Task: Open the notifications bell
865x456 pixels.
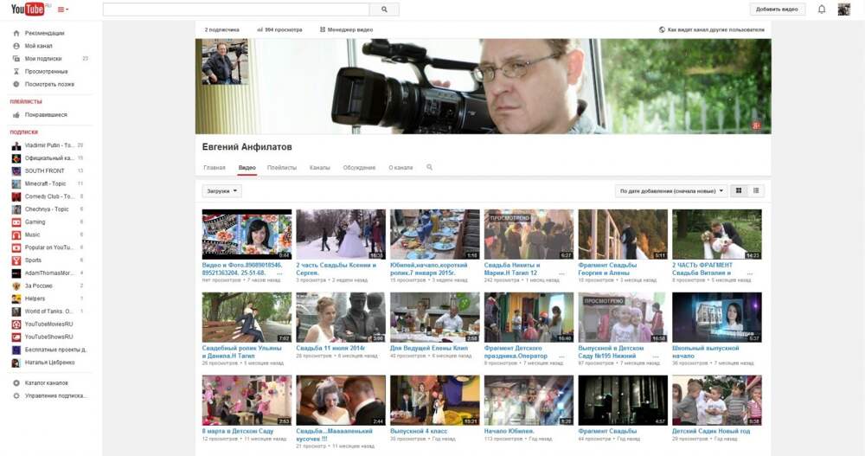Action: 822,10
